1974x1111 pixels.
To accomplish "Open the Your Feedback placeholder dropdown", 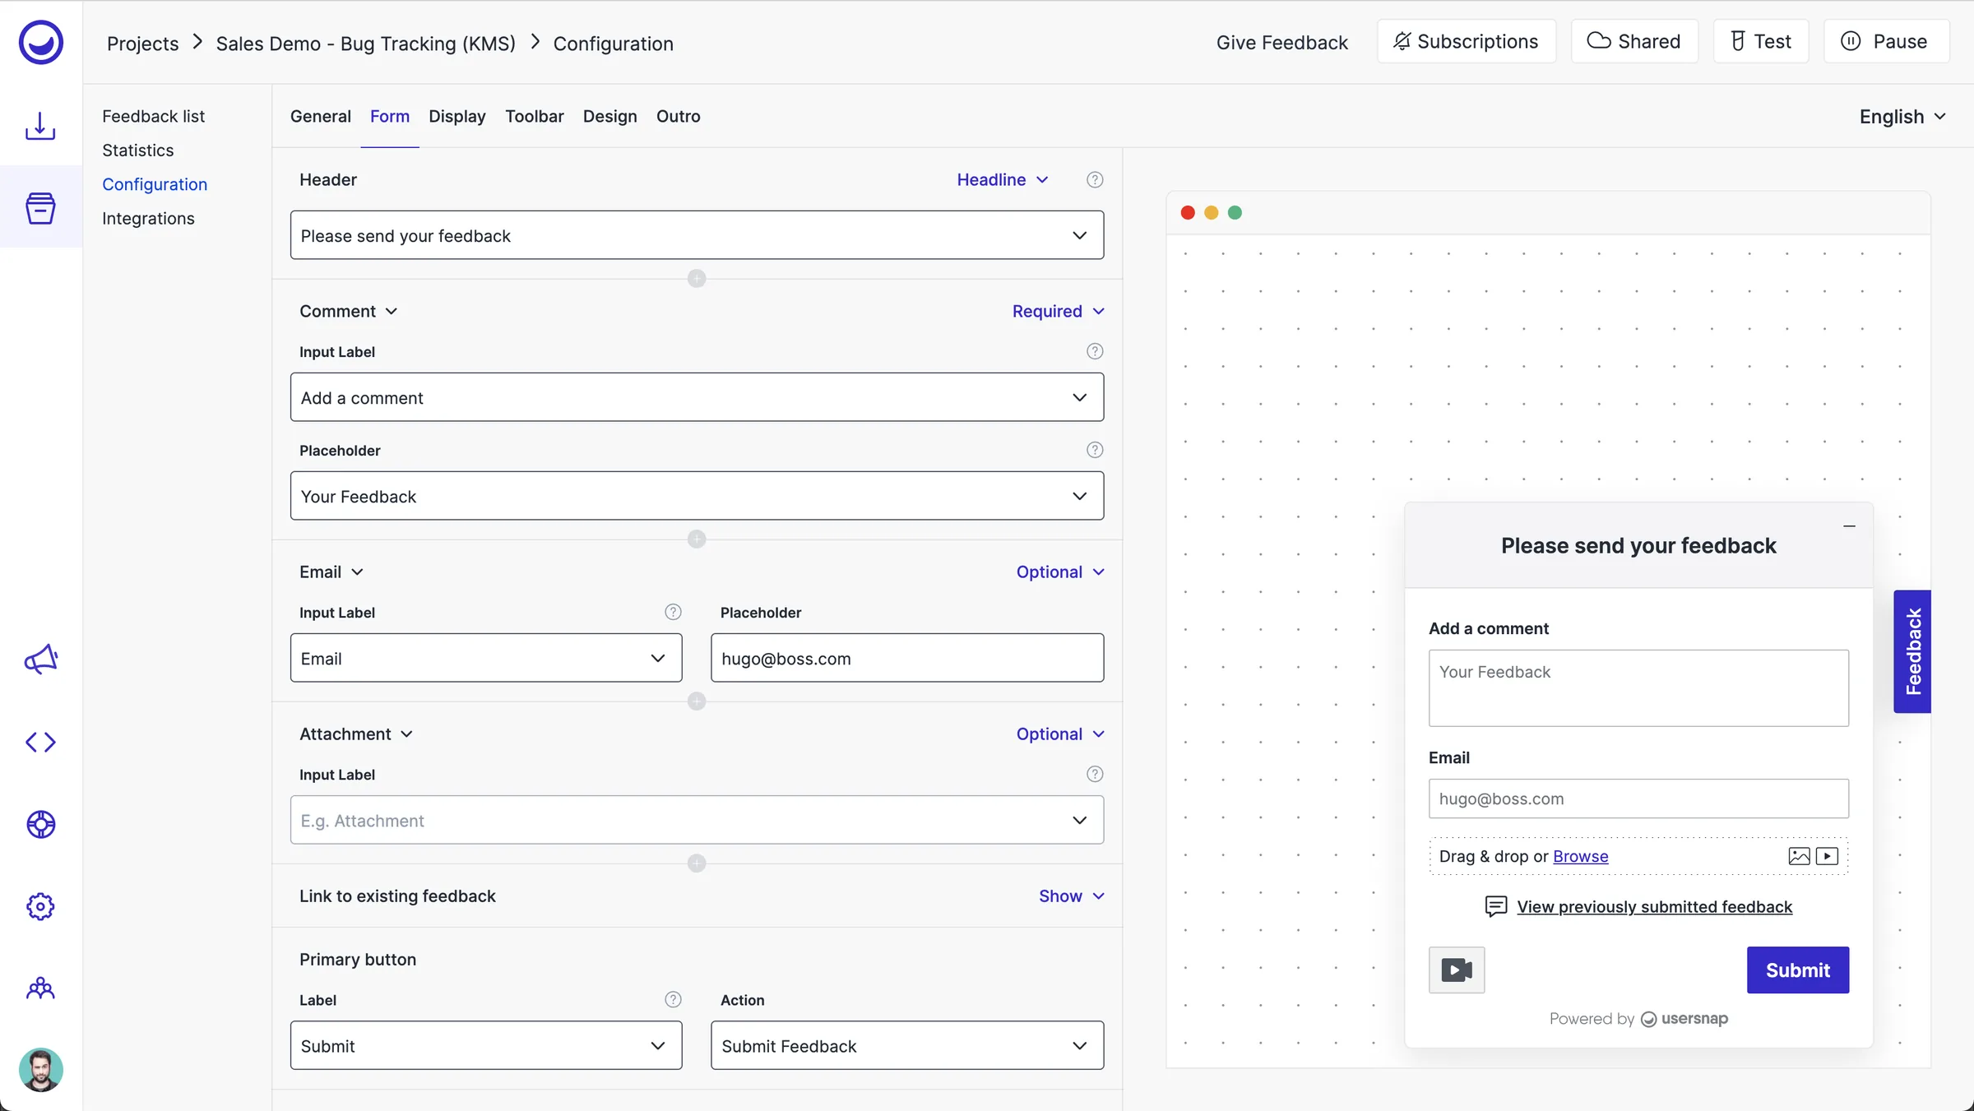I will click(697, 496).
